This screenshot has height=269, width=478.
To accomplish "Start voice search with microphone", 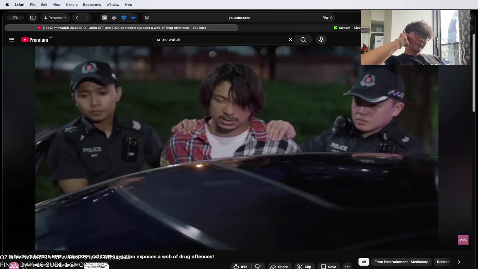I will (321, 40).
